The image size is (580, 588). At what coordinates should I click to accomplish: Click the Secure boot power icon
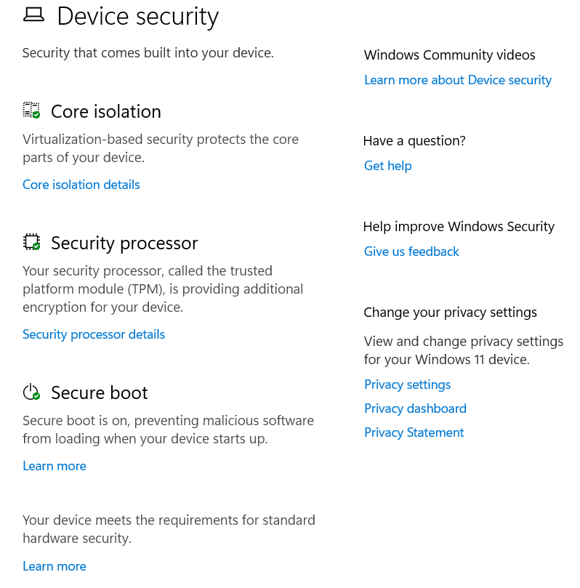click(x=31, y=392)
